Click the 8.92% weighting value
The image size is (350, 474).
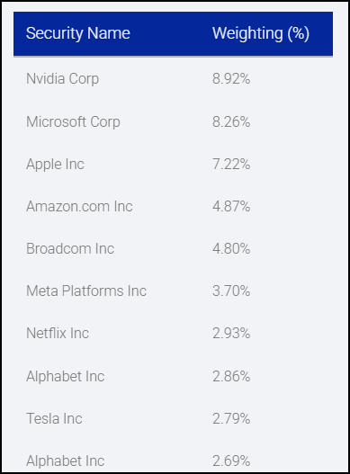[231, 79]
